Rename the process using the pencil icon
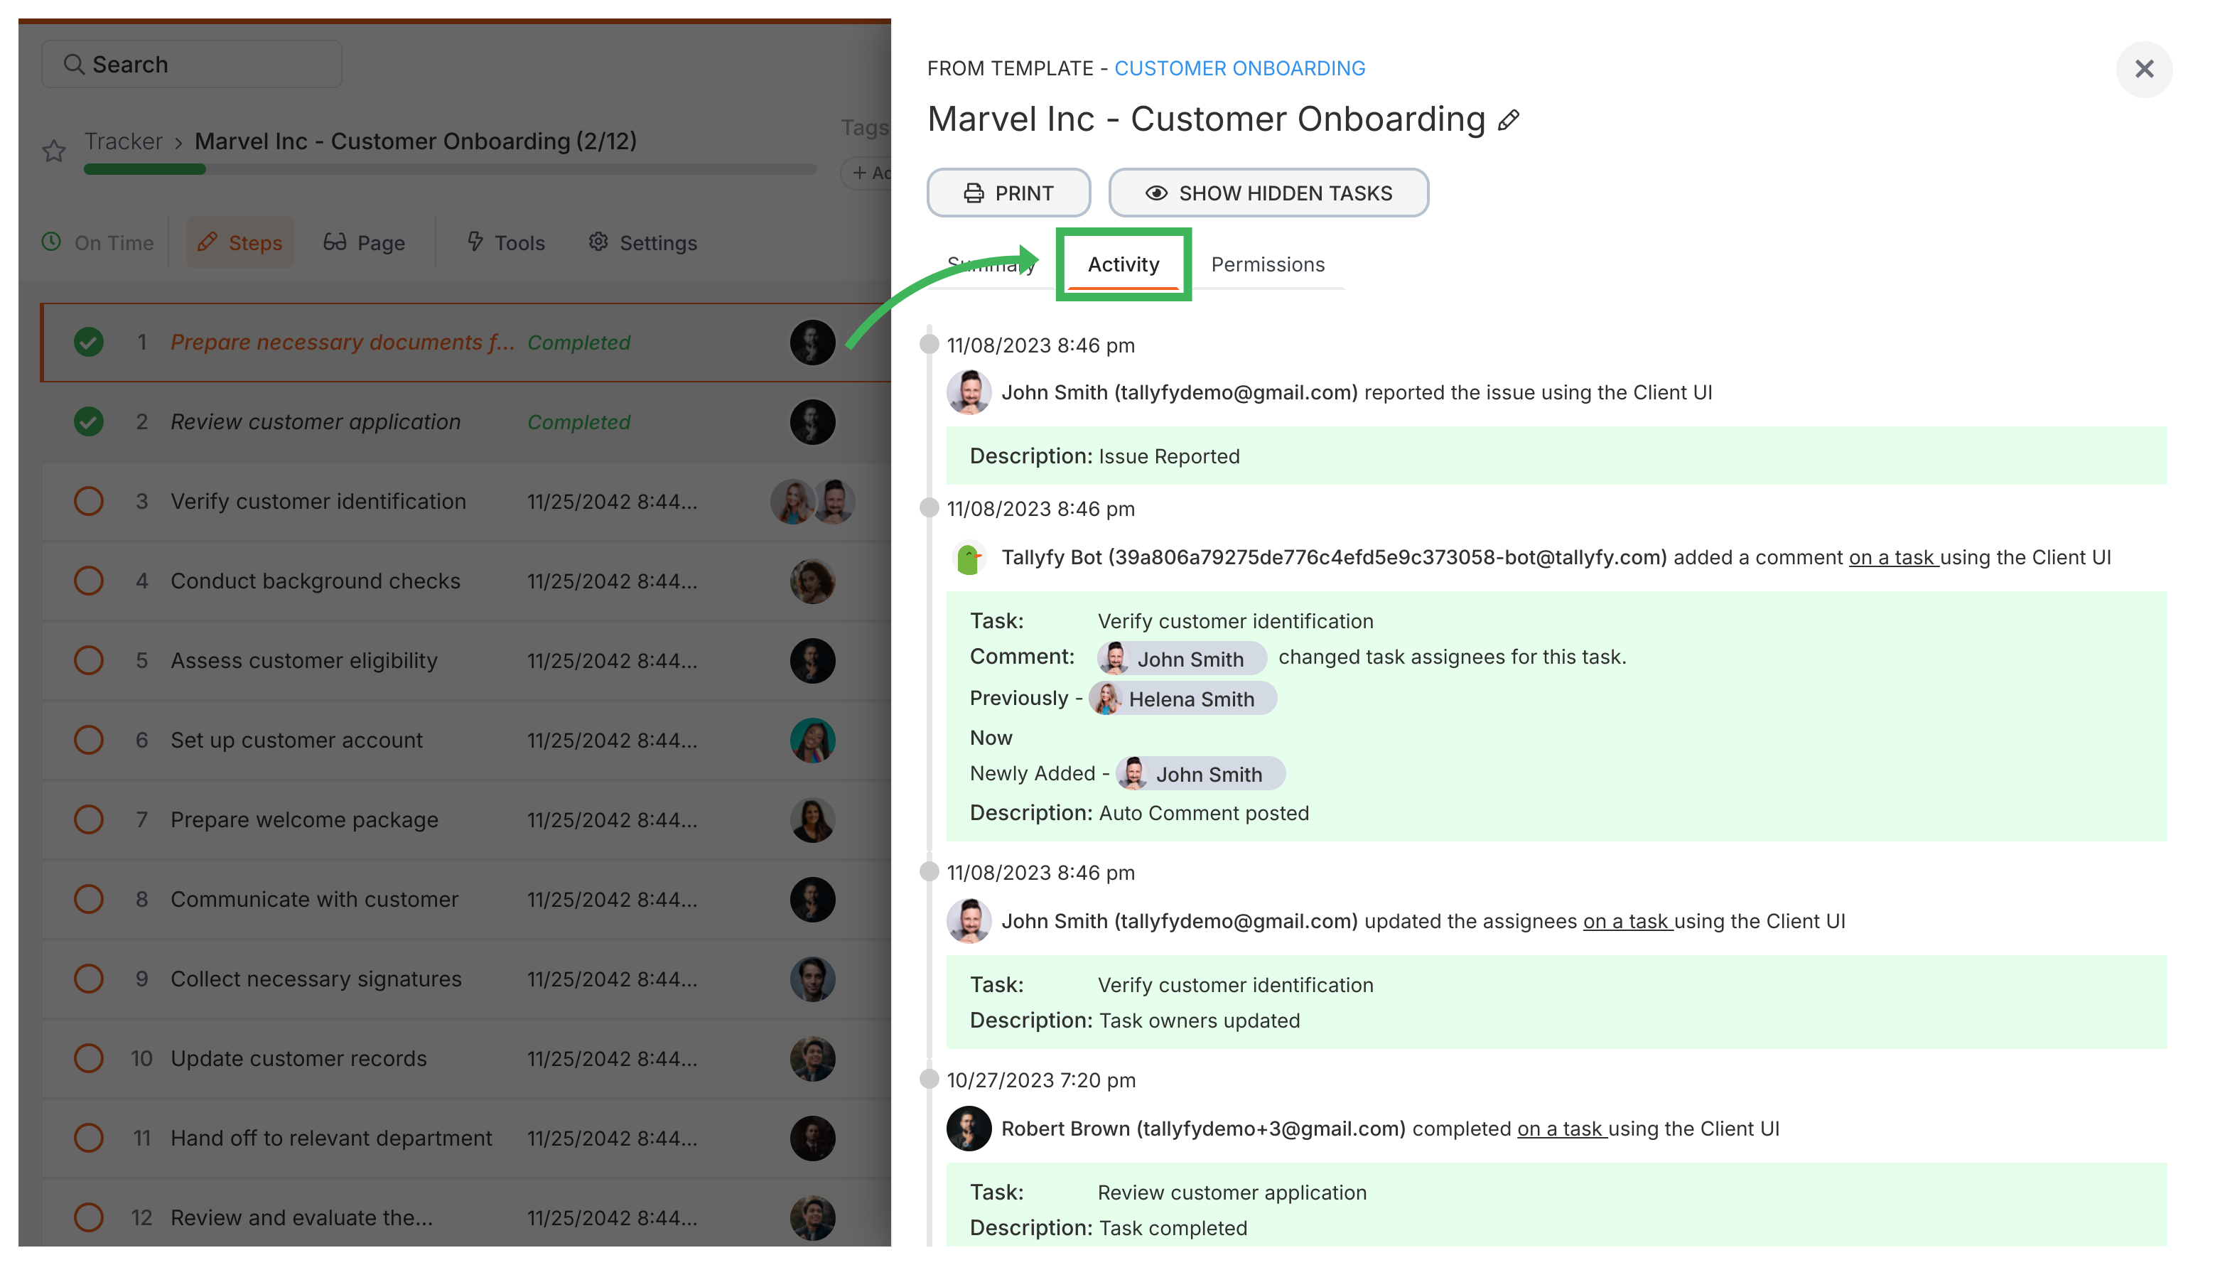The image size is (2220, 1265). pyautogui.click(x=1509, y=120)
